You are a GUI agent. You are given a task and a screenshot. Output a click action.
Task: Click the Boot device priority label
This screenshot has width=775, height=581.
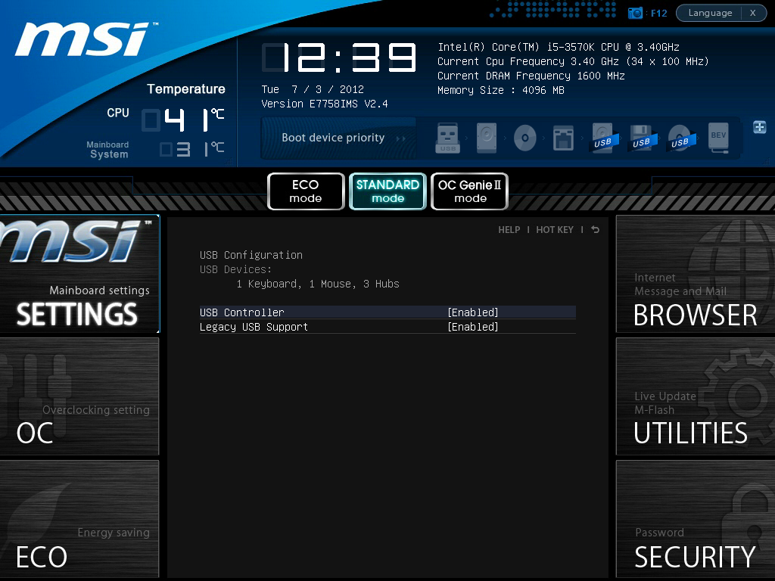click(x=333, y=138)
